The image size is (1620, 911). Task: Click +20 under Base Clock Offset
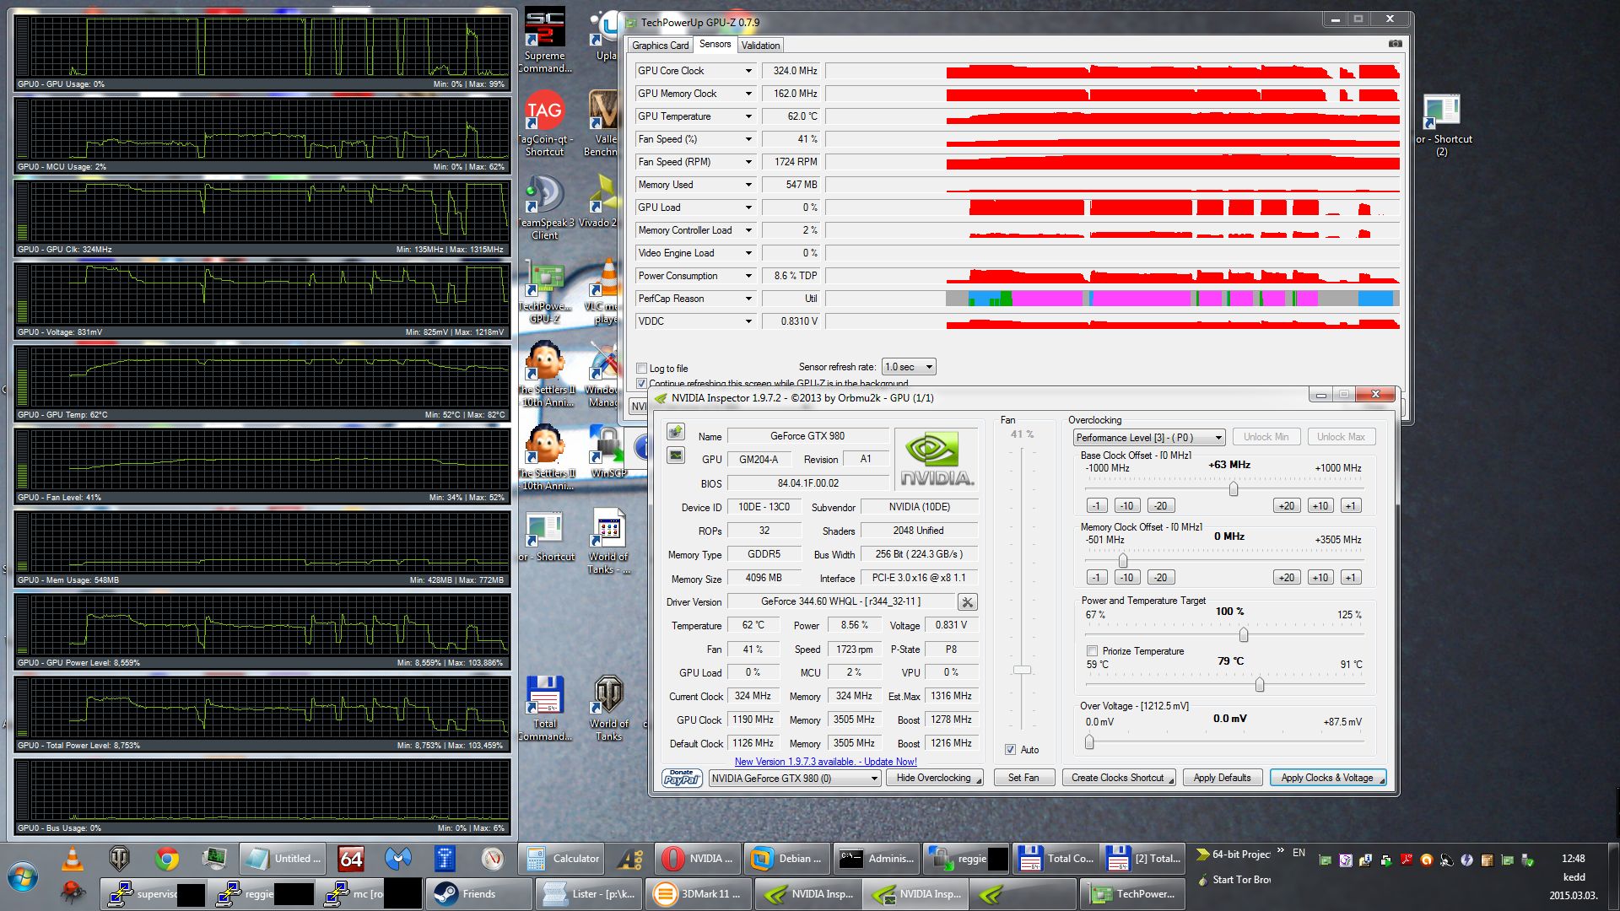(1286, 506)
